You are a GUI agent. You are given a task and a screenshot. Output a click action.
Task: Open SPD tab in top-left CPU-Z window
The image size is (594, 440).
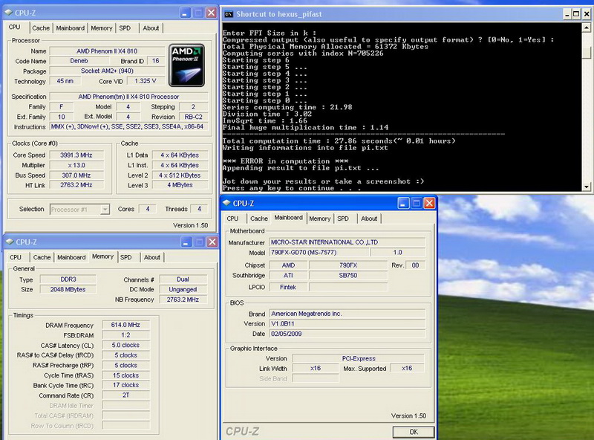pos(125,28)
